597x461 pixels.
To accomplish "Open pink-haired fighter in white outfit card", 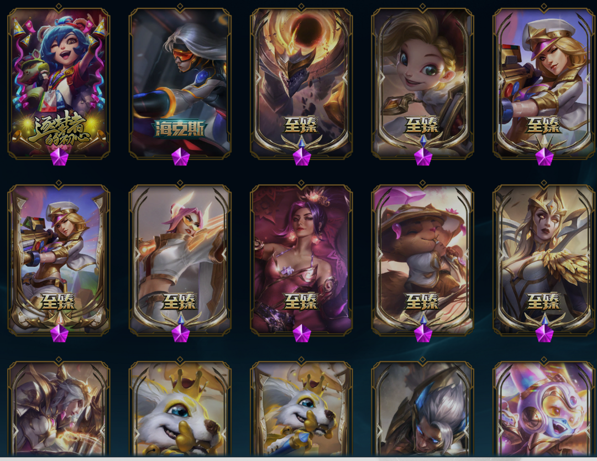I will click(x=180, y=260).
